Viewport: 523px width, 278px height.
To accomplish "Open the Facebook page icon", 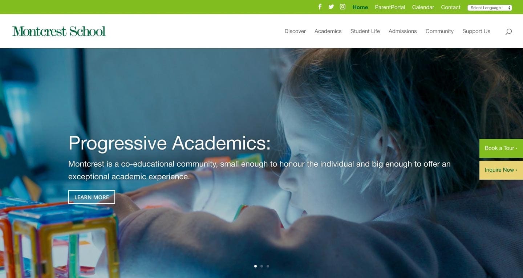I will point(320,7).
